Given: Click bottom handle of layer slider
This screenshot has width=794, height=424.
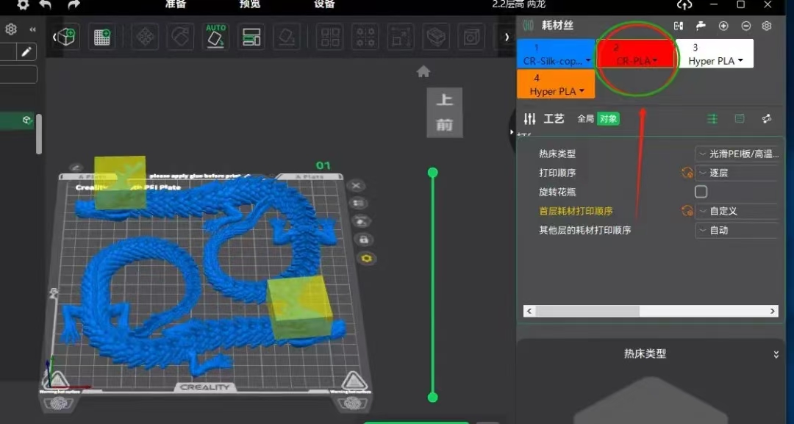Looking at the screenshot, I should (x=432, y=398).
